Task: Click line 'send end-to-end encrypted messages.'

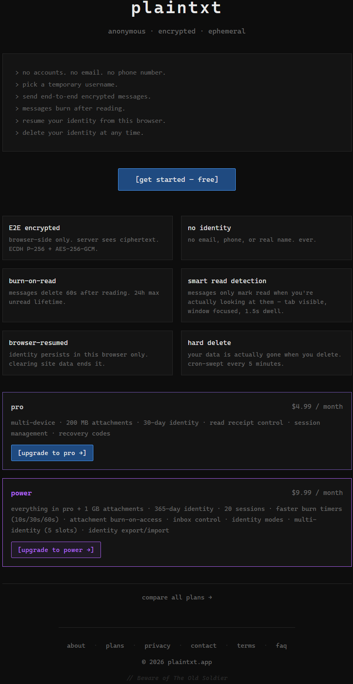Action: (x=87, y=97)
